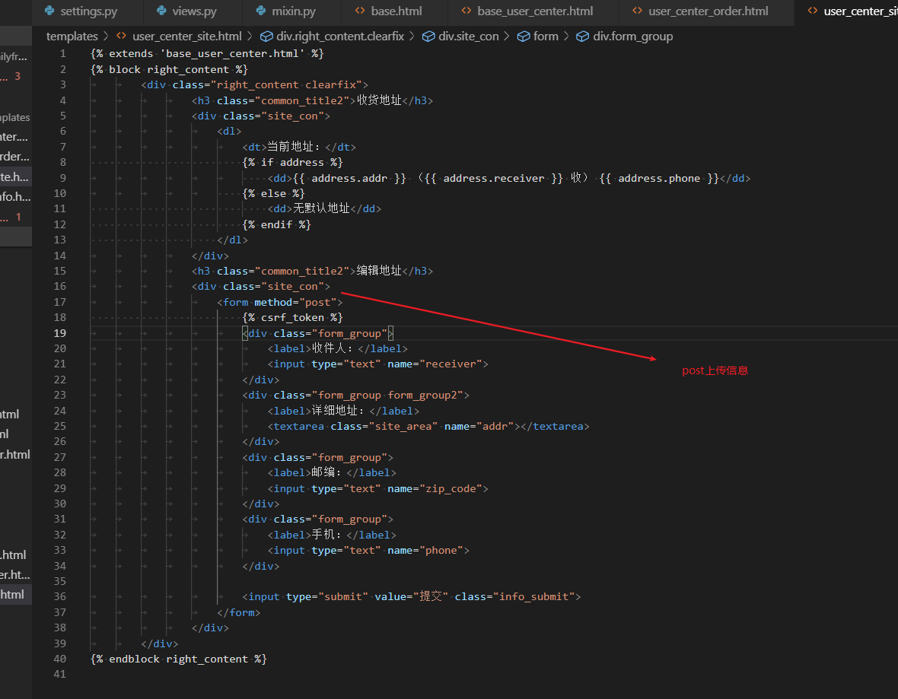Click line number 41 in gutter
The image size is (898, 699).
click(x=60, y=675)
